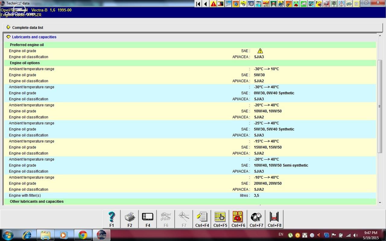Screen dimensions: 386x241
Task: Open notes with Ctrl+F4 button
Action: (202, 219)
